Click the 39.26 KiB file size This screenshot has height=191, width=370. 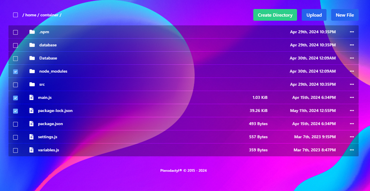click(x=259, y=111)
